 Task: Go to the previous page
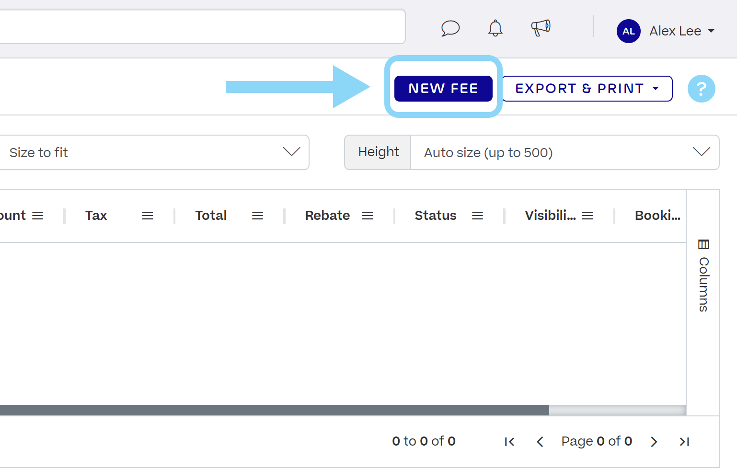click(540, 442)
